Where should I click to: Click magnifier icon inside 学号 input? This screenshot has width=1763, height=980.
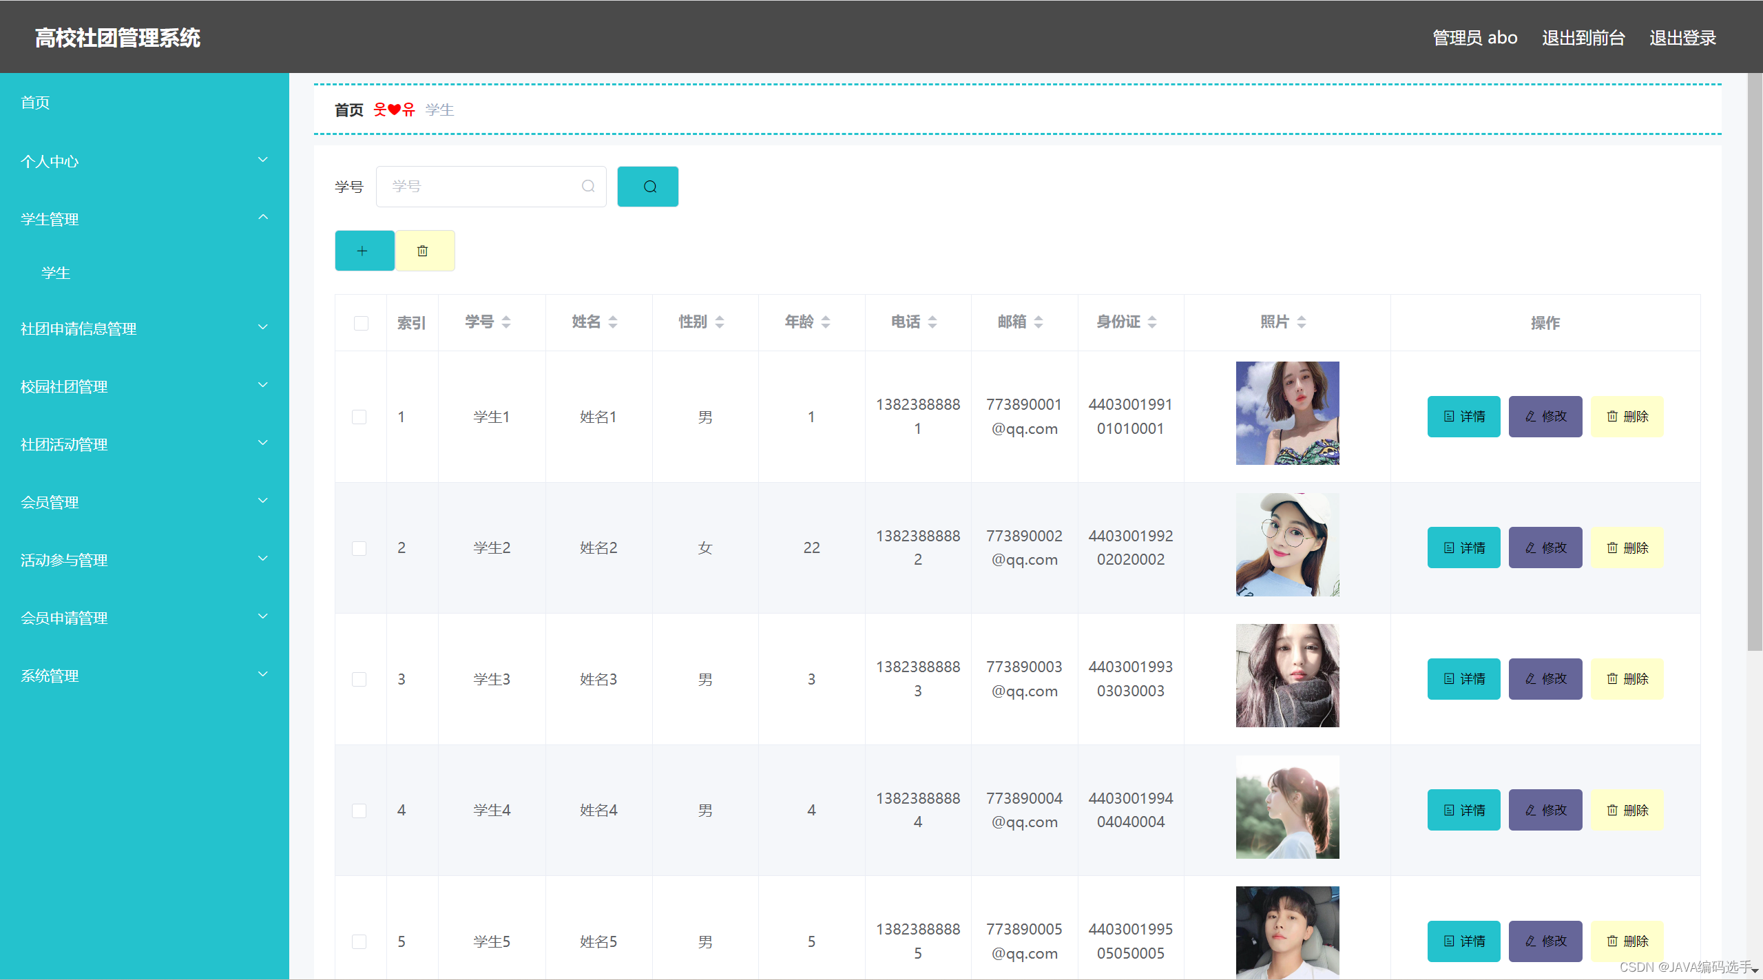(x=588, y=187)
